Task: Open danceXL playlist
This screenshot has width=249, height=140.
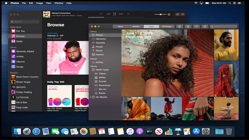Action: pyautogui.click(x=25, y=87)
